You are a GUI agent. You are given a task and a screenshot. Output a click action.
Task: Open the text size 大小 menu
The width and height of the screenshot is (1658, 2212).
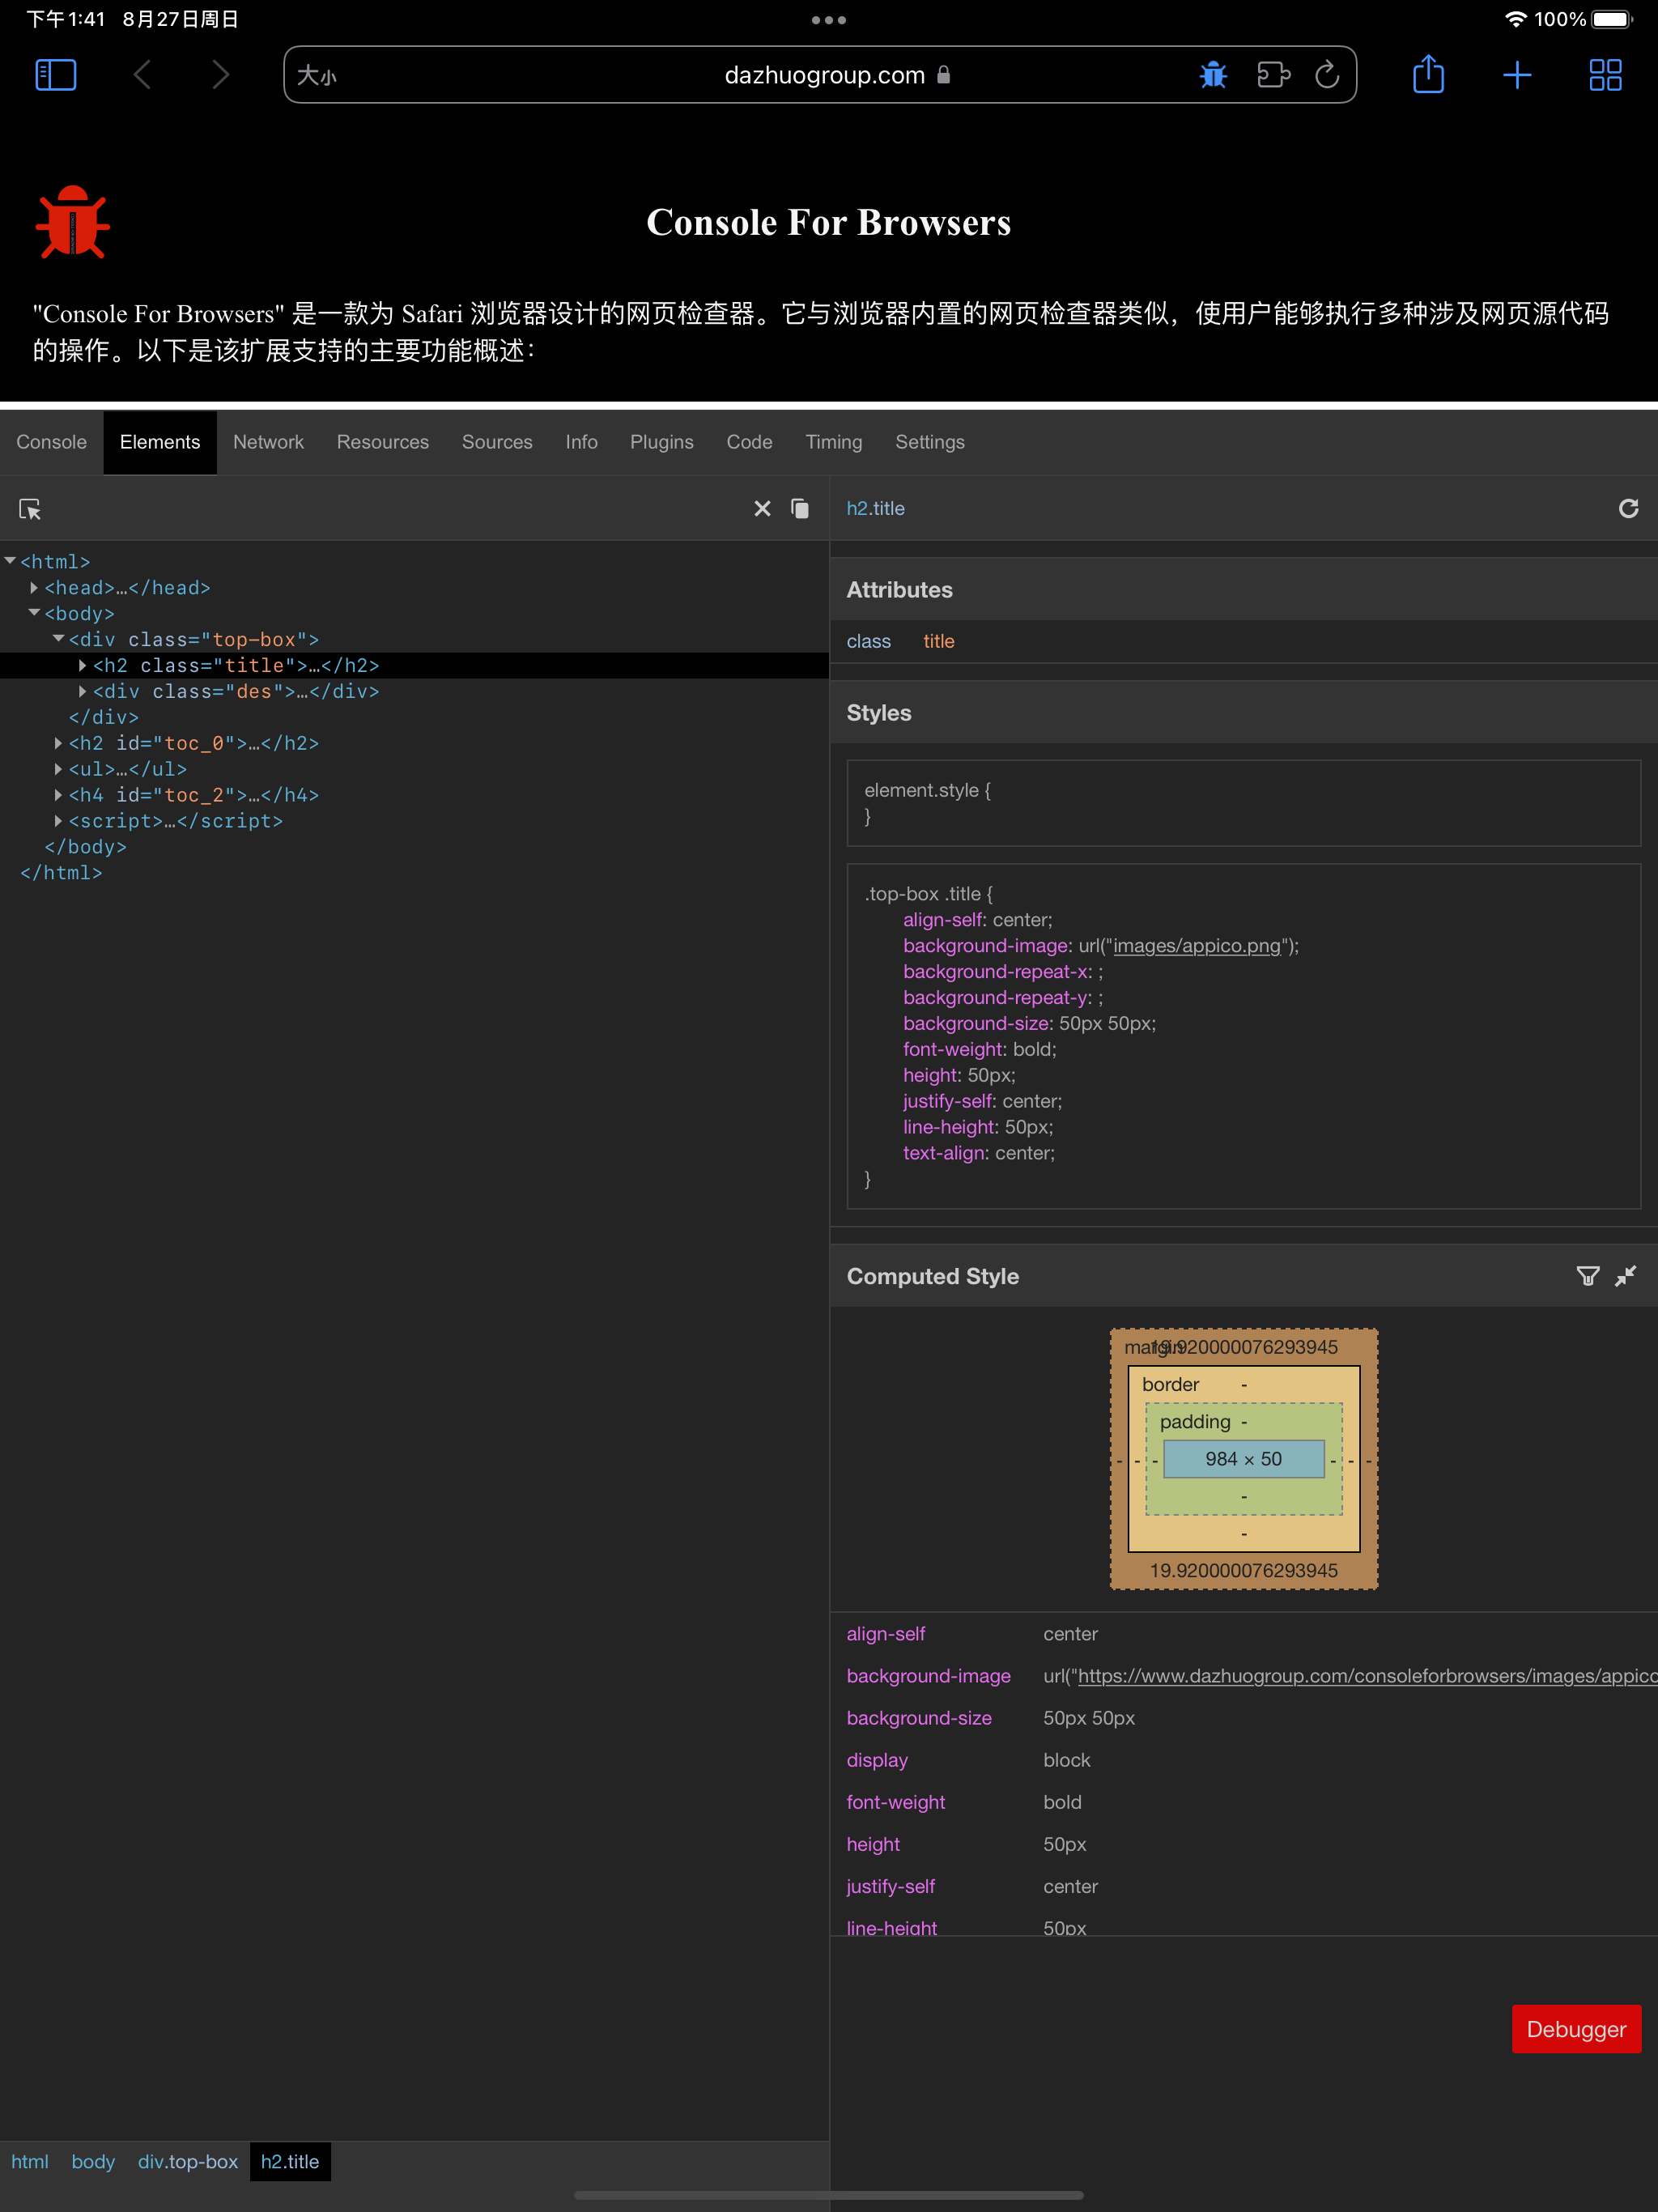317,76
